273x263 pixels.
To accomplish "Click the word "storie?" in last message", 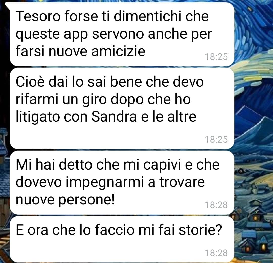I will click(200, 230).
